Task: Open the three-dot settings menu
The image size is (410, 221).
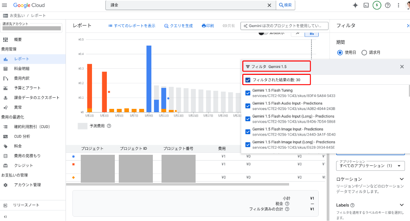Action: [x=398, y=5]
